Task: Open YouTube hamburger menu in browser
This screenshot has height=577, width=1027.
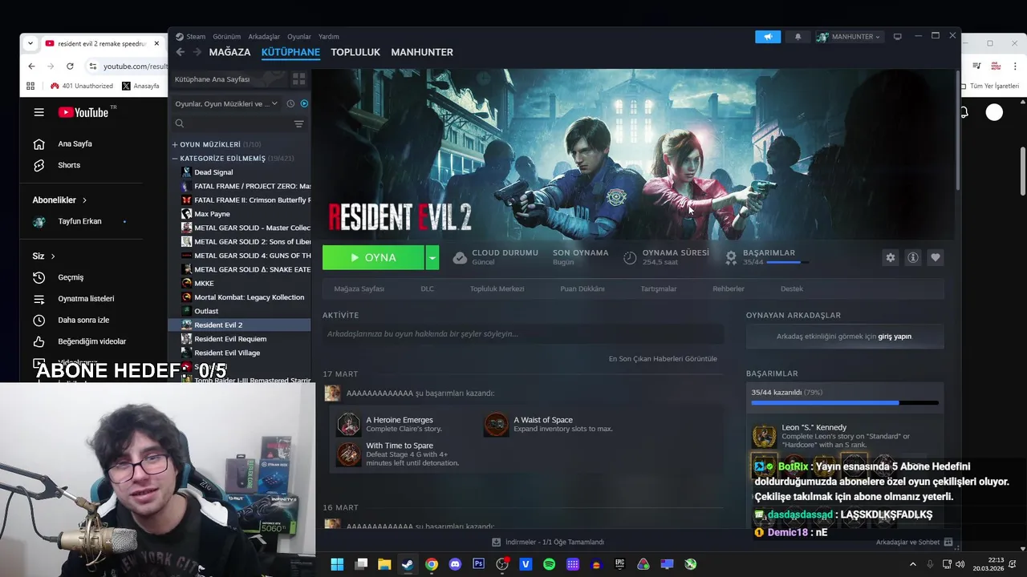Action: point(39,112)
